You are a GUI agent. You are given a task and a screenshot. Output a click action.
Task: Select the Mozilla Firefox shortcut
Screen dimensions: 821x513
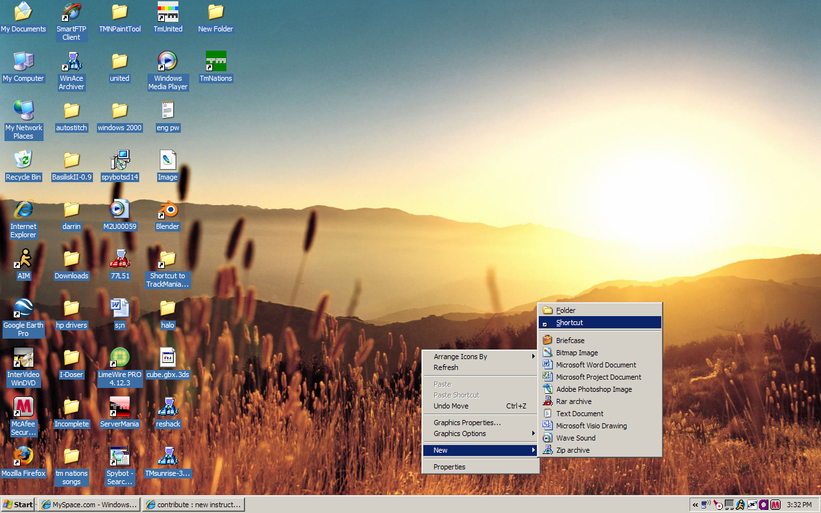(x=23, y=462)
